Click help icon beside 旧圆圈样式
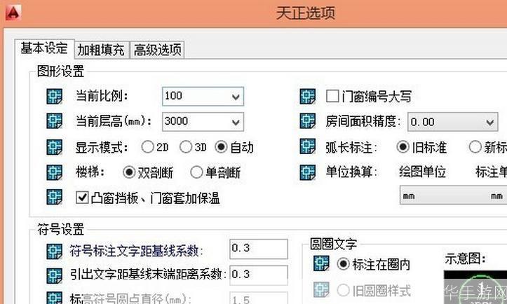 pos(321,290)
